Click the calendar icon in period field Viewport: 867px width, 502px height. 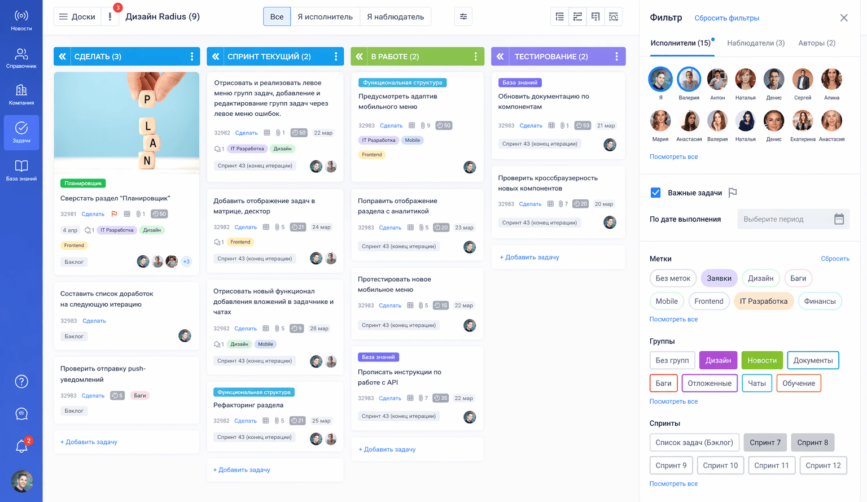[x=839, y=219]
